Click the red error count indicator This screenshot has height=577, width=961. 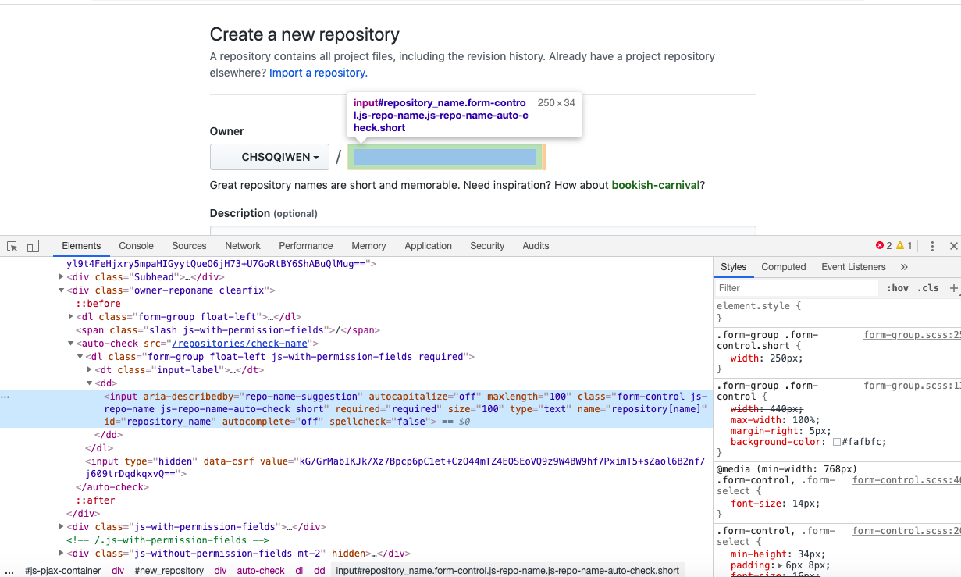pos(884,246)
